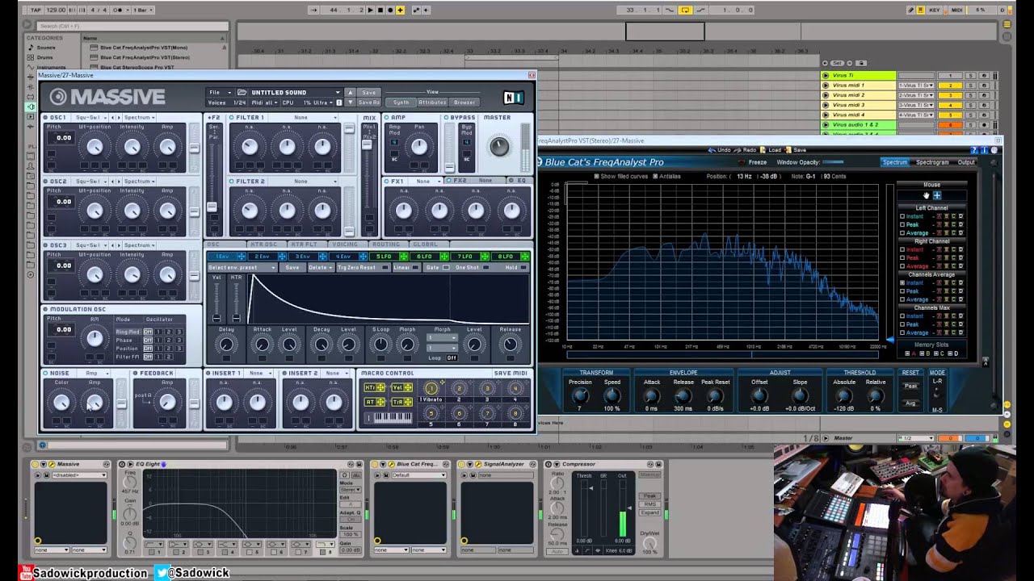The width and height of the screenshot is (1034, 581).
Task: Check Left Channel Instant curve
Action: (902, 216)
